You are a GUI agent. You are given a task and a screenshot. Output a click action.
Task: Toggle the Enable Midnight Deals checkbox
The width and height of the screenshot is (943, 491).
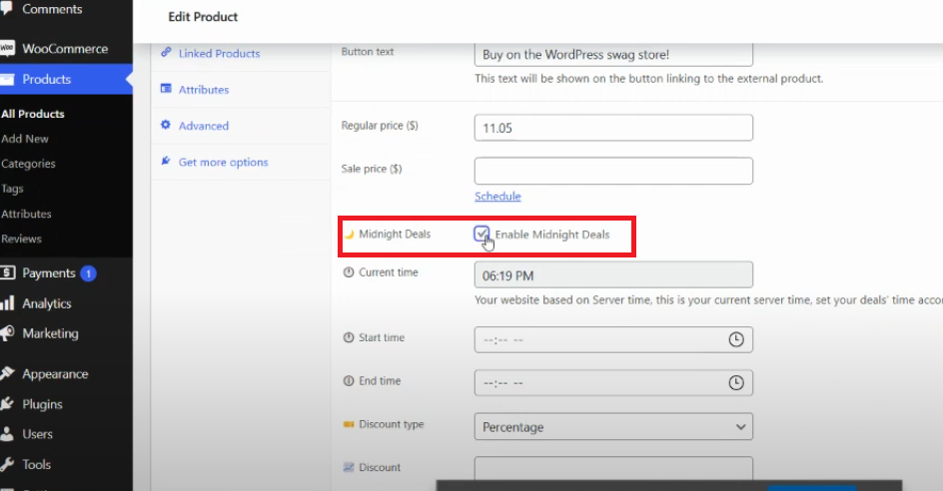tap(482, 235)
